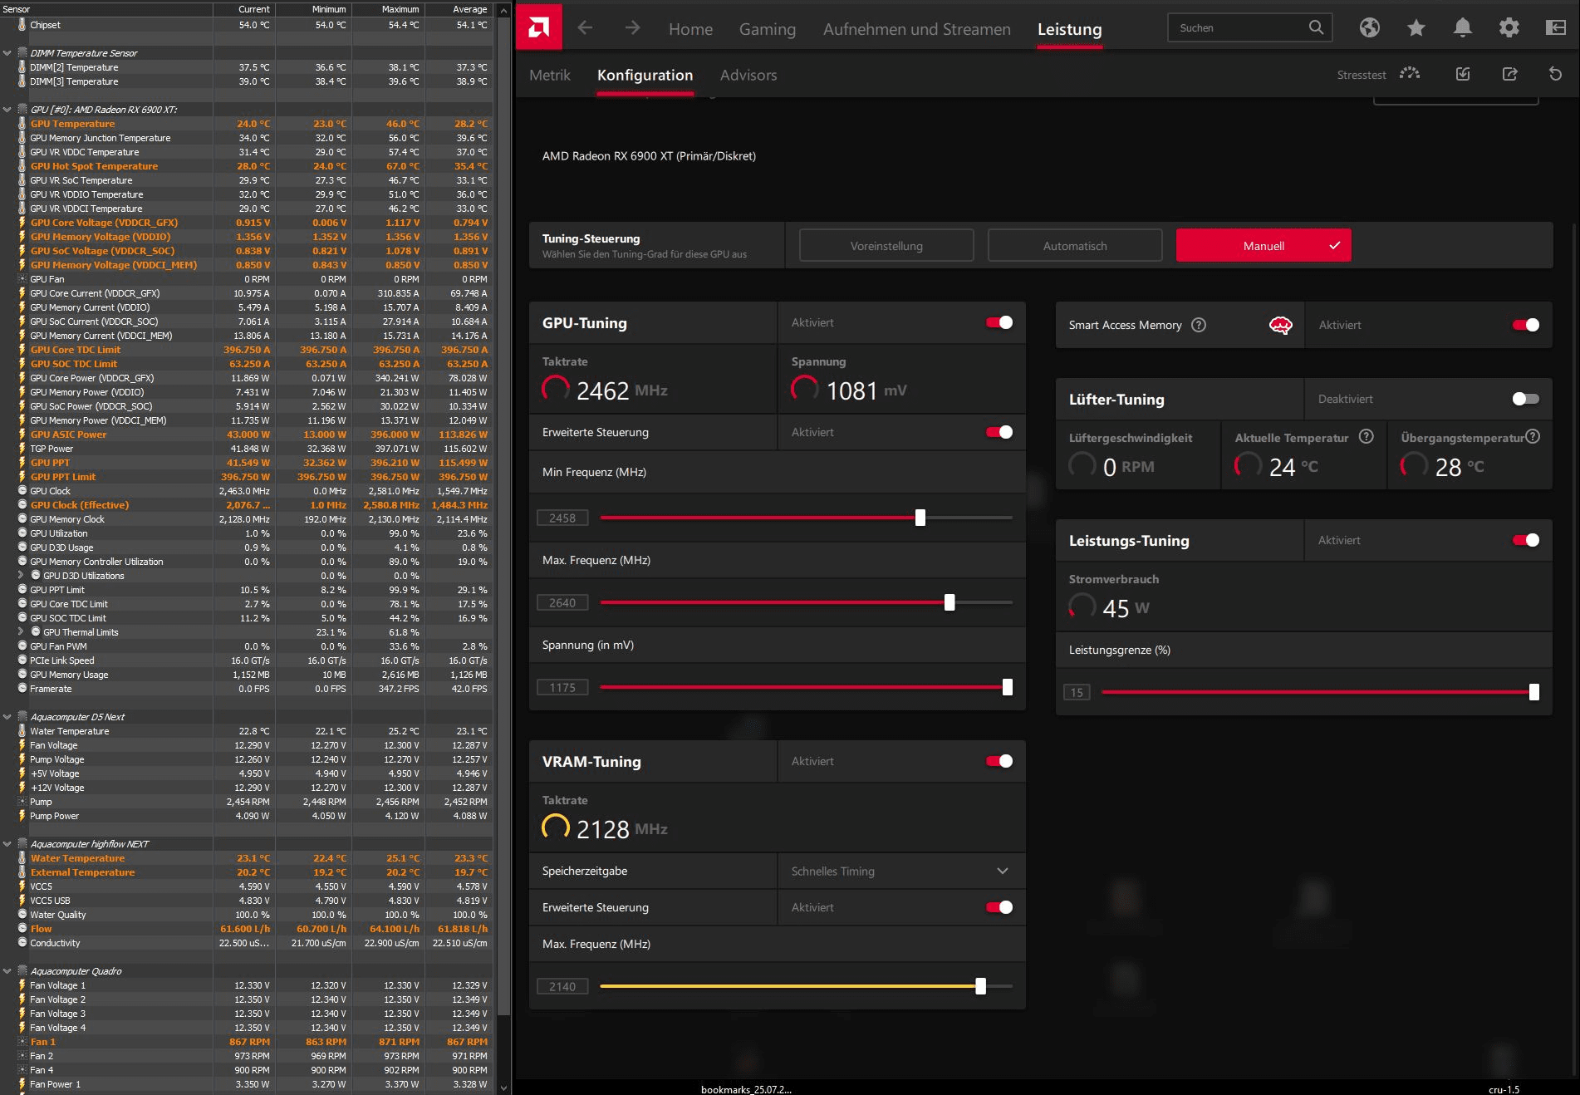This screenshot has width=1580, height=1095.
Task: Choose the Voreinstellung tuning button
Action: click(886, 246)
